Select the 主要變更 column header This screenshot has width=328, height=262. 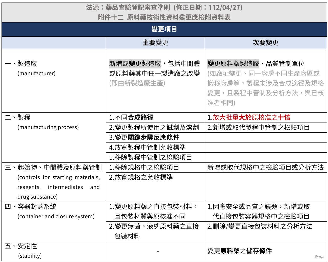coord(155,43)
